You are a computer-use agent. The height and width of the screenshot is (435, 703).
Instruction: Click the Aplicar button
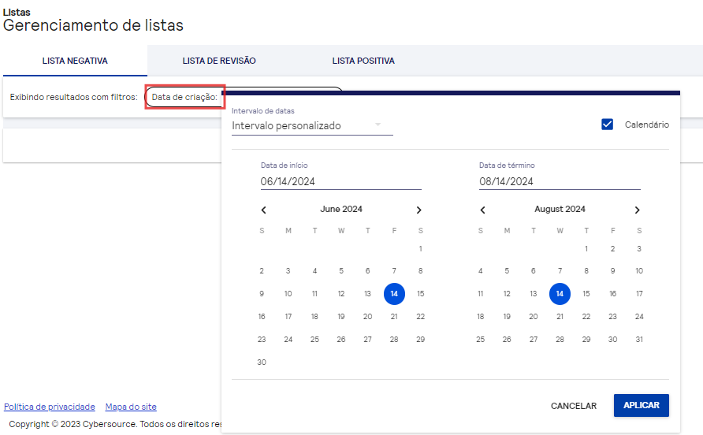pos(641,405)
